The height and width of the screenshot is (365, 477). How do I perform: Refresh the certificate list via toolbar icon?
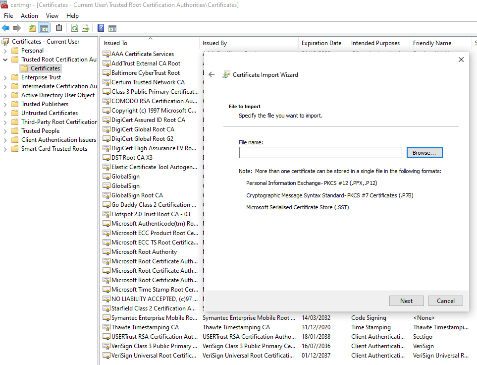(x=74, y=28)
